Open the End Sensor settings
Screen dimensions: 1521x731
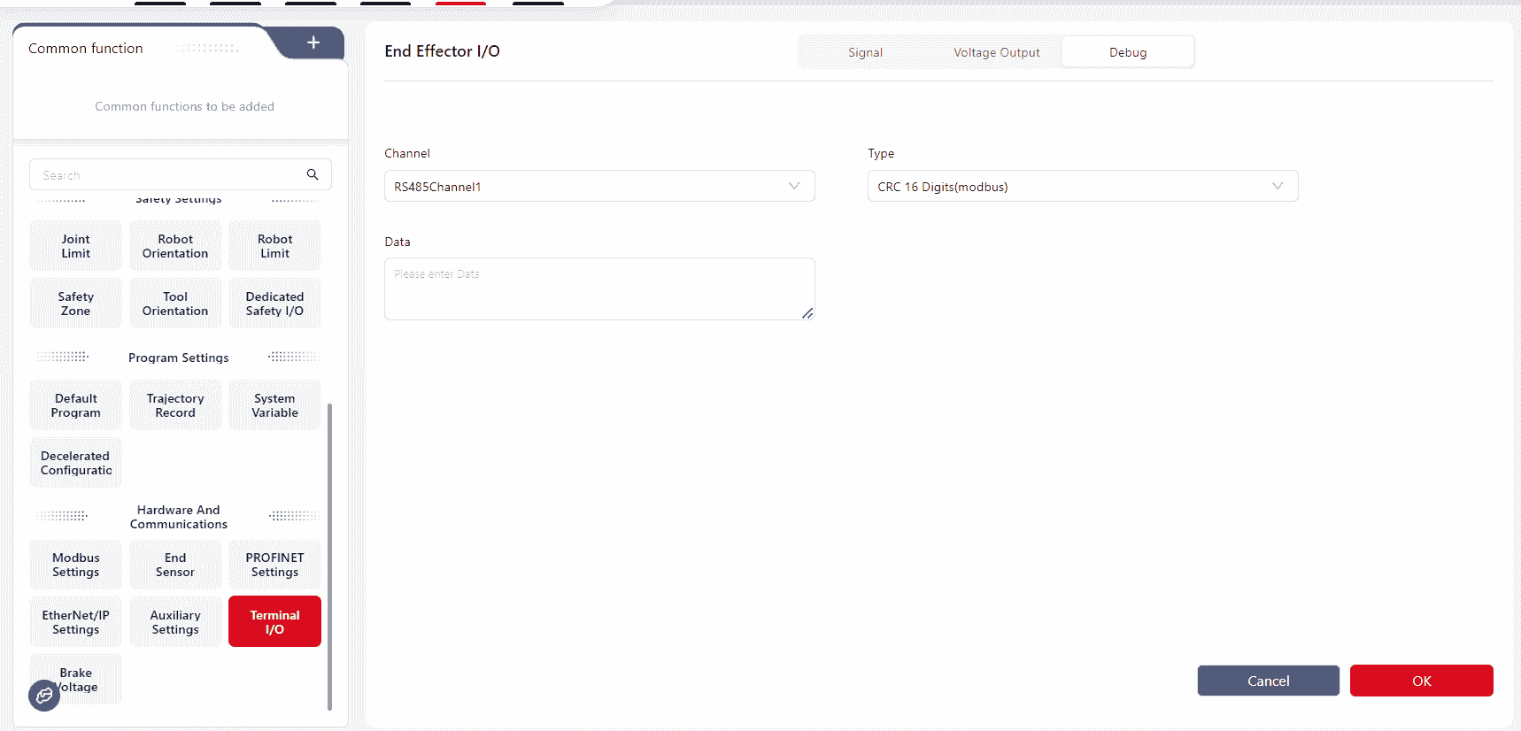click(x=175, y=565)
